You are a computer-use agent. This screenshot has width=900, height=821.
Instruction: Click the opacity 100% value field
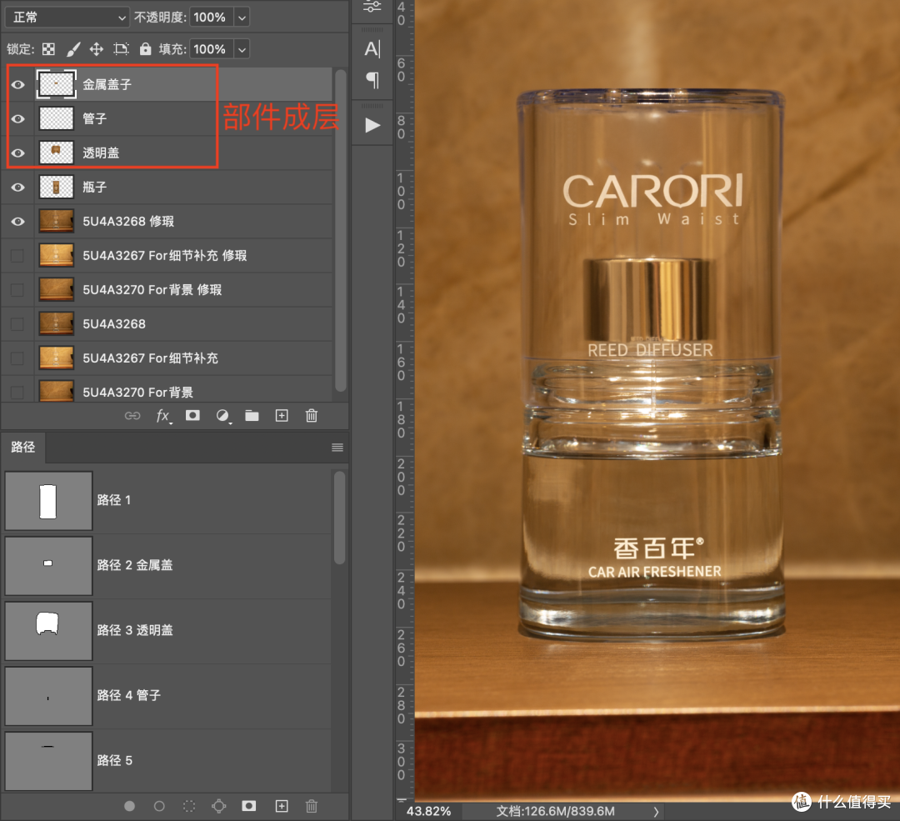tap(211, 18)
